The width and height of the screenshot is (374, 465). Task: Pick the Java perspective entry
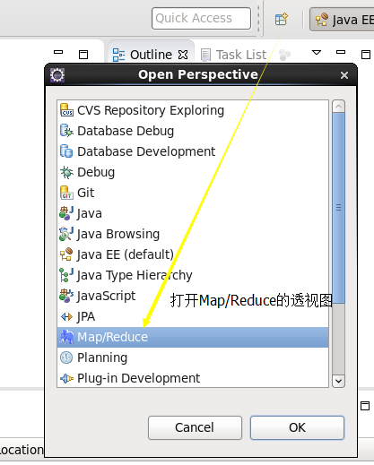coord(193,213)
